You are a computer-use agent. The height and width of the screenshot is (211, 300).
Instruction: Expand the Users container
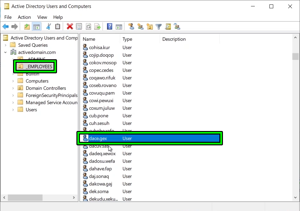pyautogui.click(x=13, y=109)
